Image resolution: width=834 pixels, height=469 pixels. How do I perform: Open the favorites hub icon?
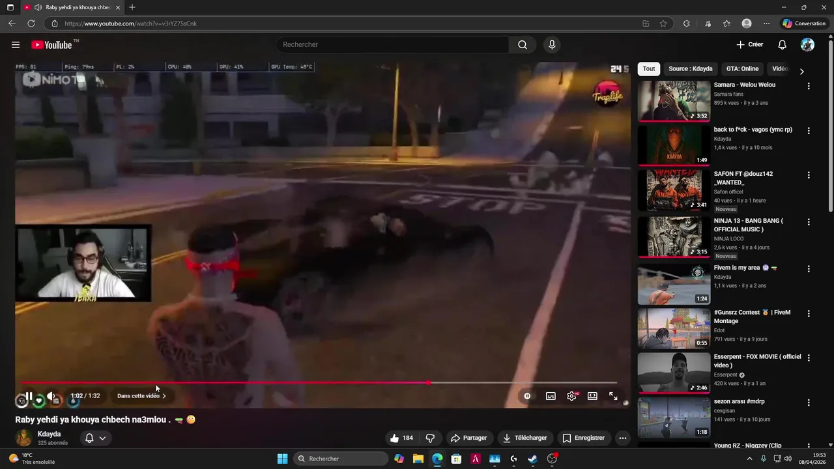(x=726, y=23)
